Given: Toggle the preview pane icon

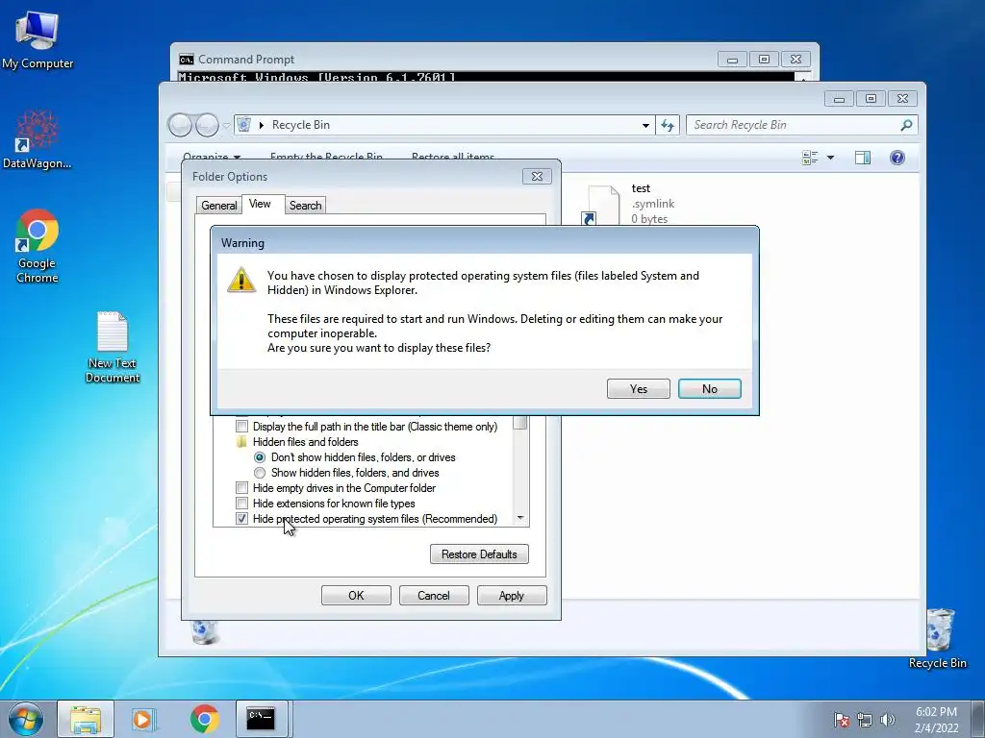Looking at the screenshot, I should tap(863, 158).
